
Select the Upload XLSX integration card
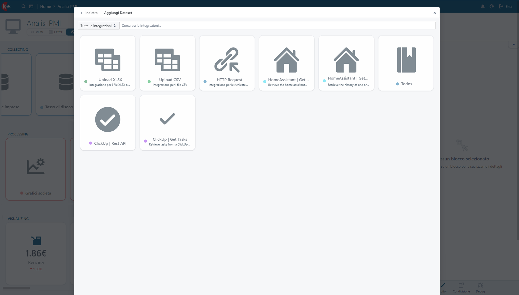coord(108,63)
